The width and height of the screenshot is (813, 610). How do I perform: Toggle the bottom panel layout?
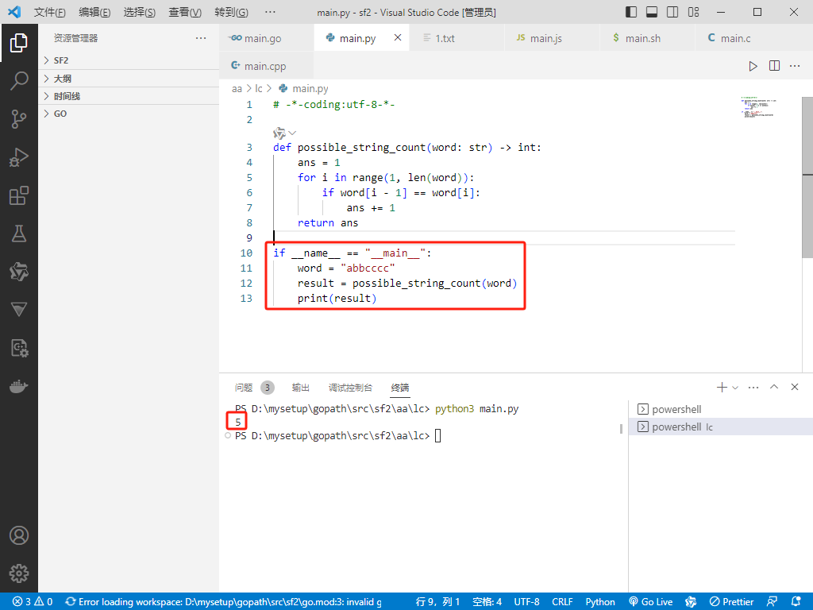(x=652, y=12)
